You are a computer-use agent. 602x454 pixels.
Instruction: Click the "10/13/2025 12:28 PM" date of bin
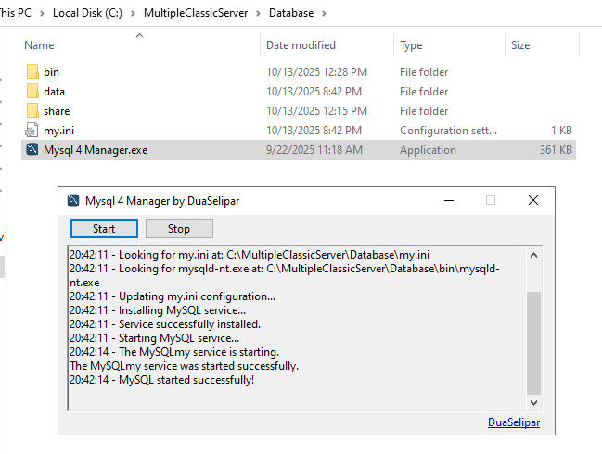316,72
